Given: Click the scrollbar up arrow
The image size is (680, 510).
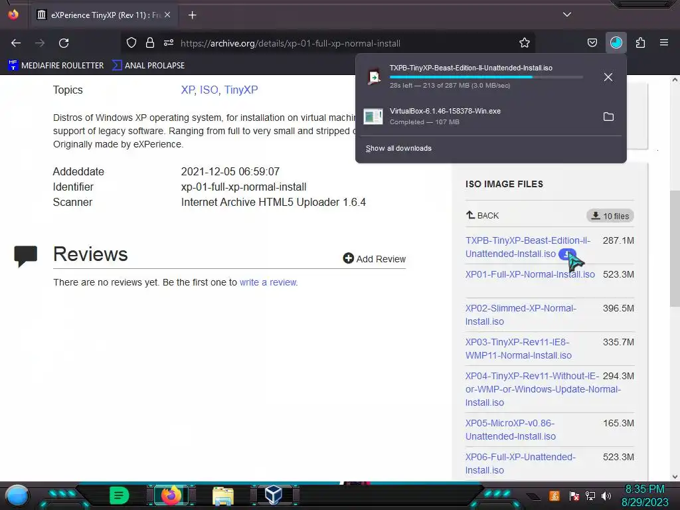Looking at the screenshot, I should click(x=675, y=80).
